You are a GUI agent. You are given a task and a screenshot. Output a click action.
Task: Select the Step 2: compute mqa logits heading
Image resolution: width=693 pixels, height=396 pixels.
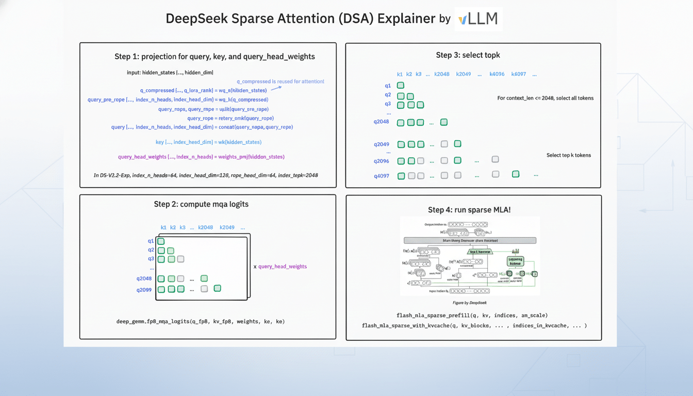pyautogui.click(x=202, y=204)
